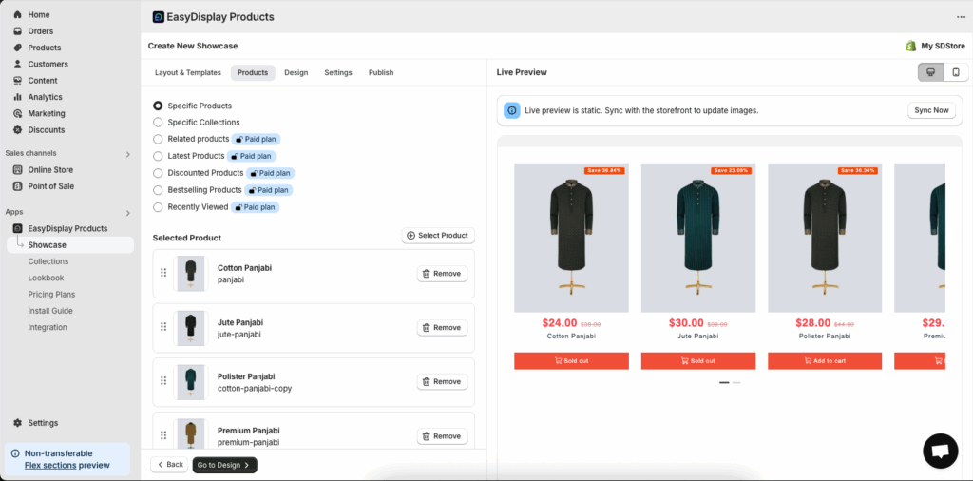Screen dimensions: 973x481
Task: Open the Home section in sidebar
Action: (38, 14)
